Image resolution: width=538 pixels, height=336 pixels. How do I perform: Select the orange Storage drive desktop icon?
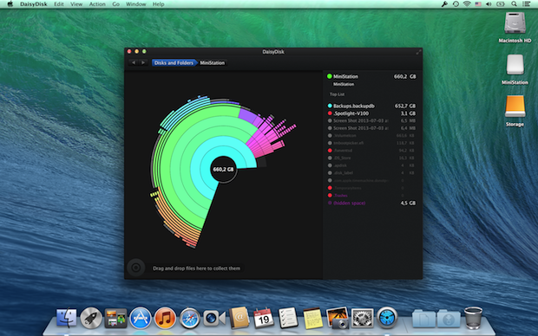pos(515,111)
